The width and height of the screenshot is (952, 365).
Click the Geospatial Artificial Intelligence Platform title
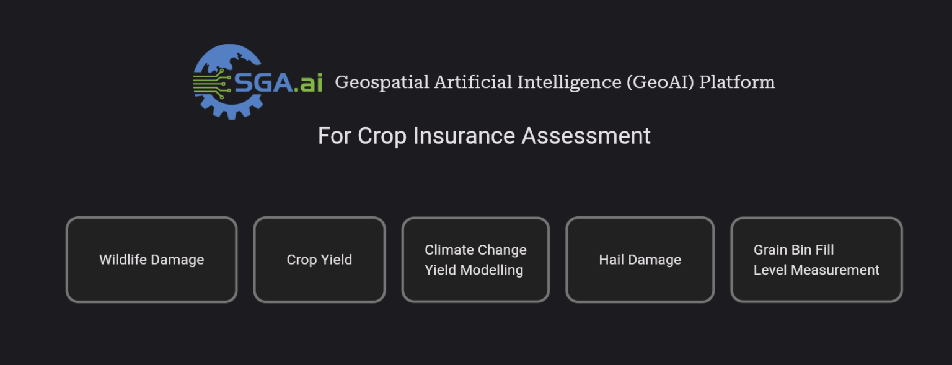point(555,82)
